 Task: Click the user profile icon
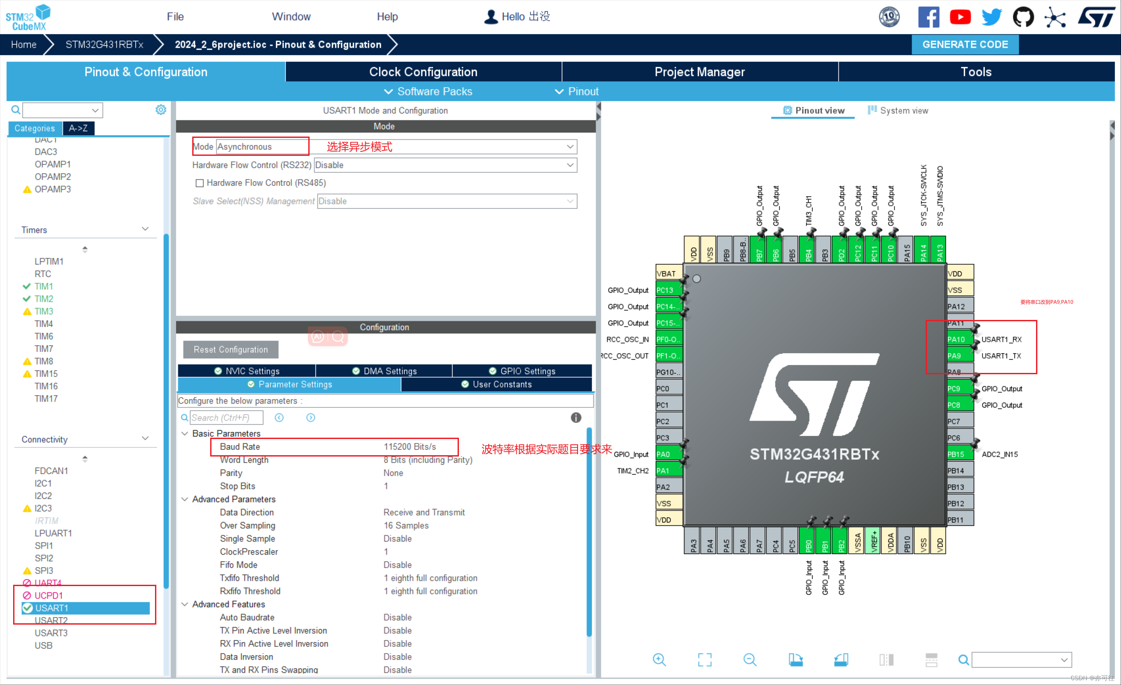(x=491, y=17)
